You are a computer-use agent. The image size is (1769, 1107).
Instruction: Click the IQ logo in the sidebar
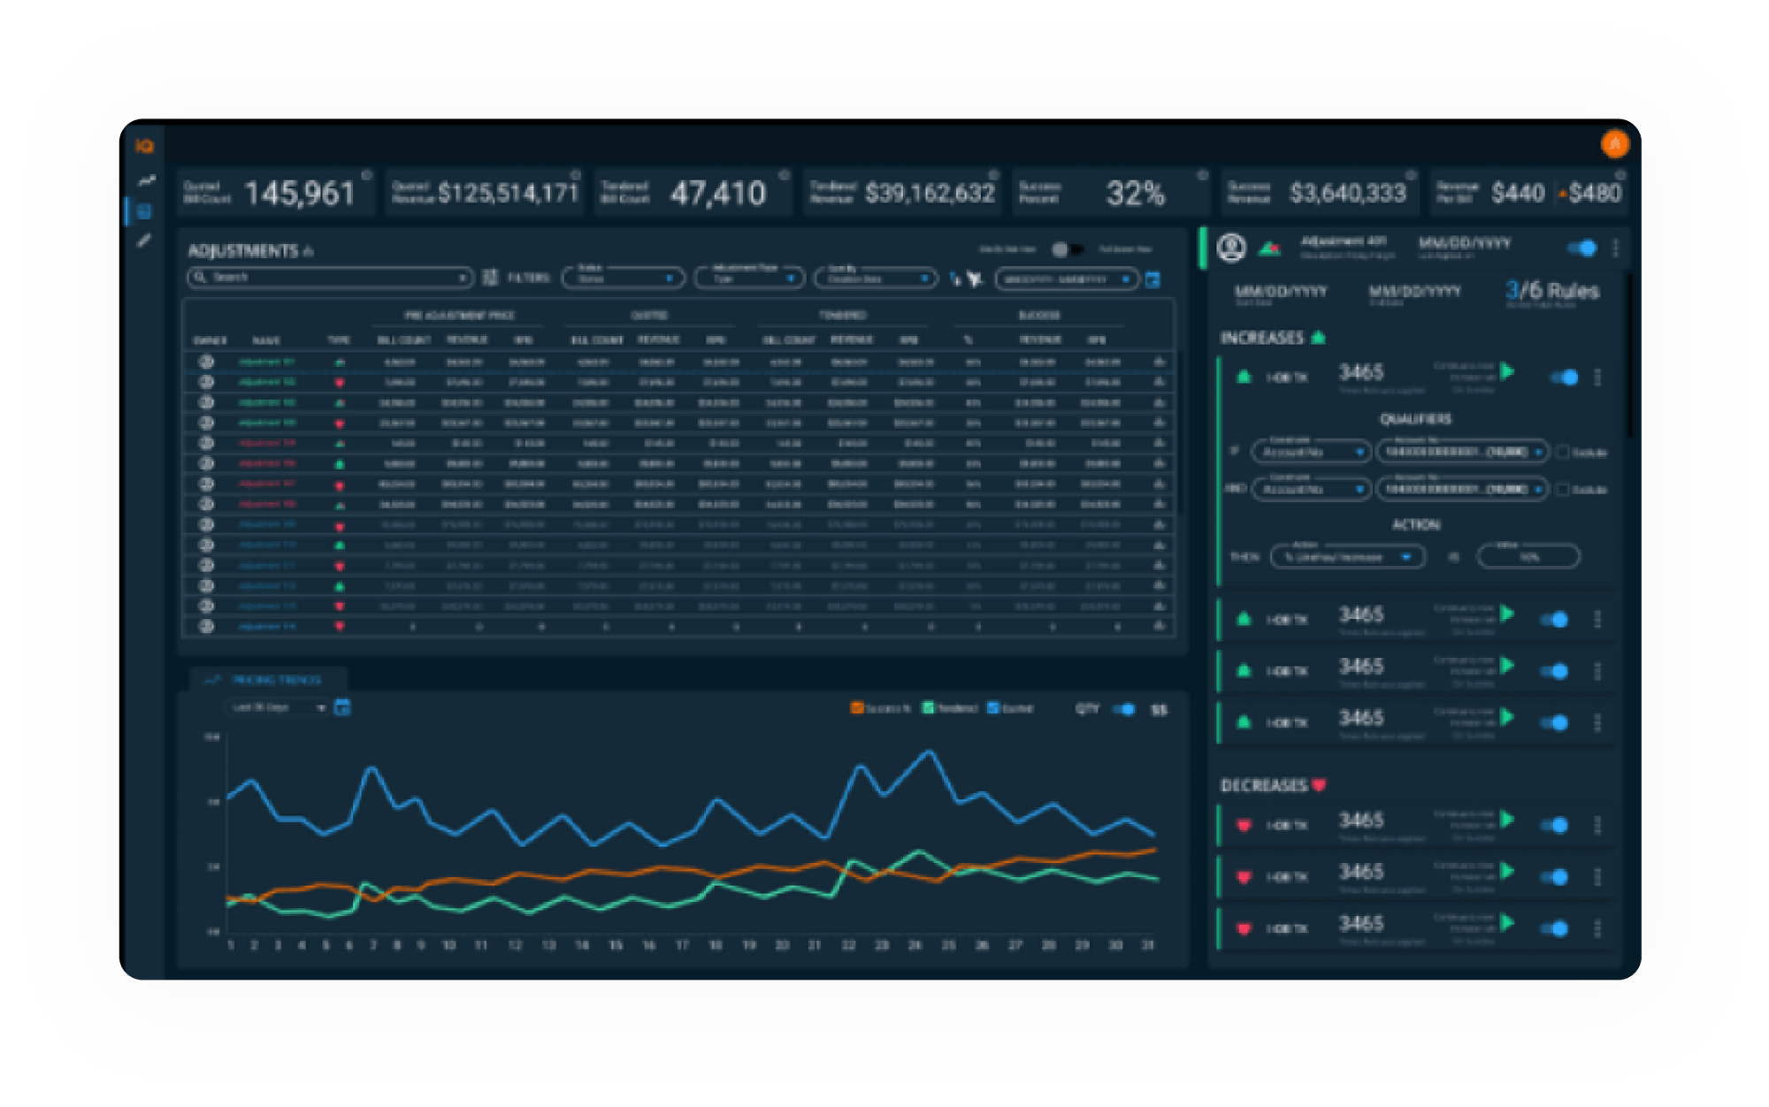(x=144, y=146)
